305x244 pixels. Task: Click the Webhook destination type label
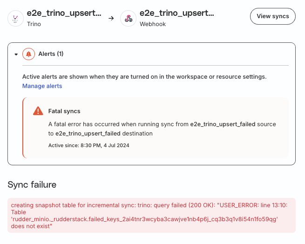pyautogui.click(x=153, y=24)
